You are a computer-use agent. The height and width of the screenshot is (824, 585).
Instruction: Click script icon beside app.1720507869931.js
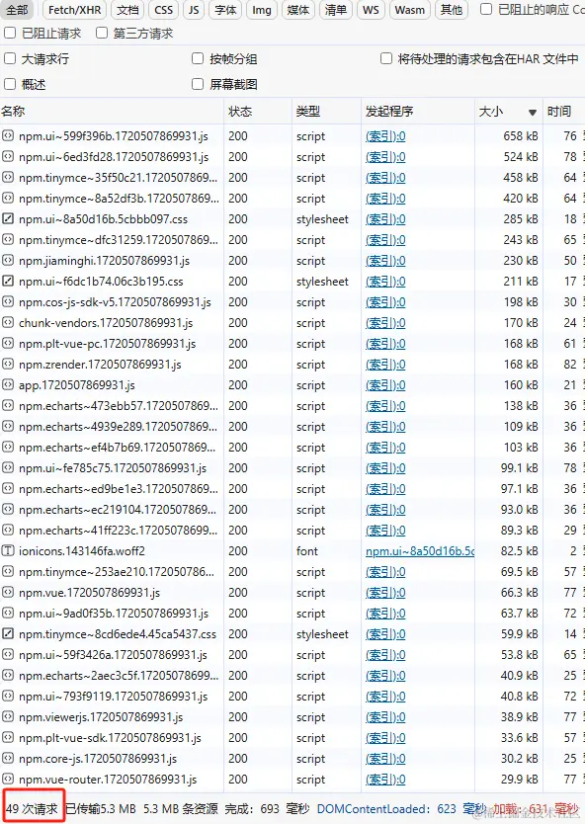8,384
